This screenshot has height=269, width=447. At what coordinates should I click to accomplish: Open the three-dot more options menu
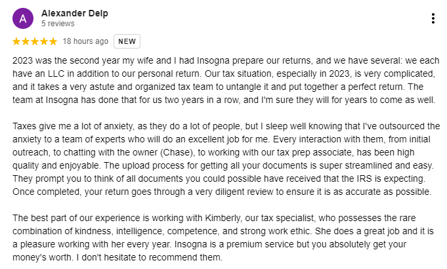(x=433, y=18)
